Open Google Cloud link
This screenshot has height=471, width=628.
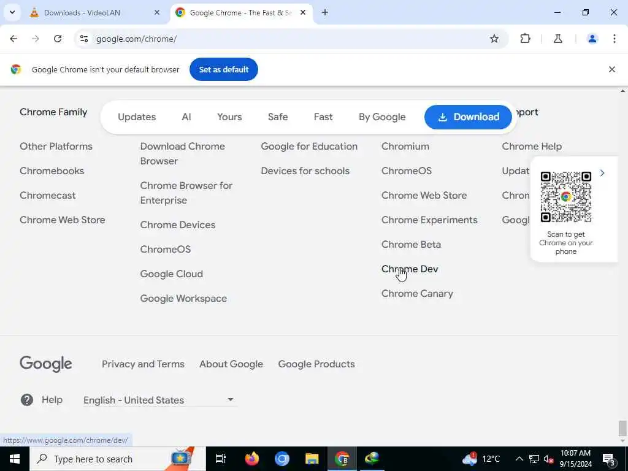tap(172, 274)
